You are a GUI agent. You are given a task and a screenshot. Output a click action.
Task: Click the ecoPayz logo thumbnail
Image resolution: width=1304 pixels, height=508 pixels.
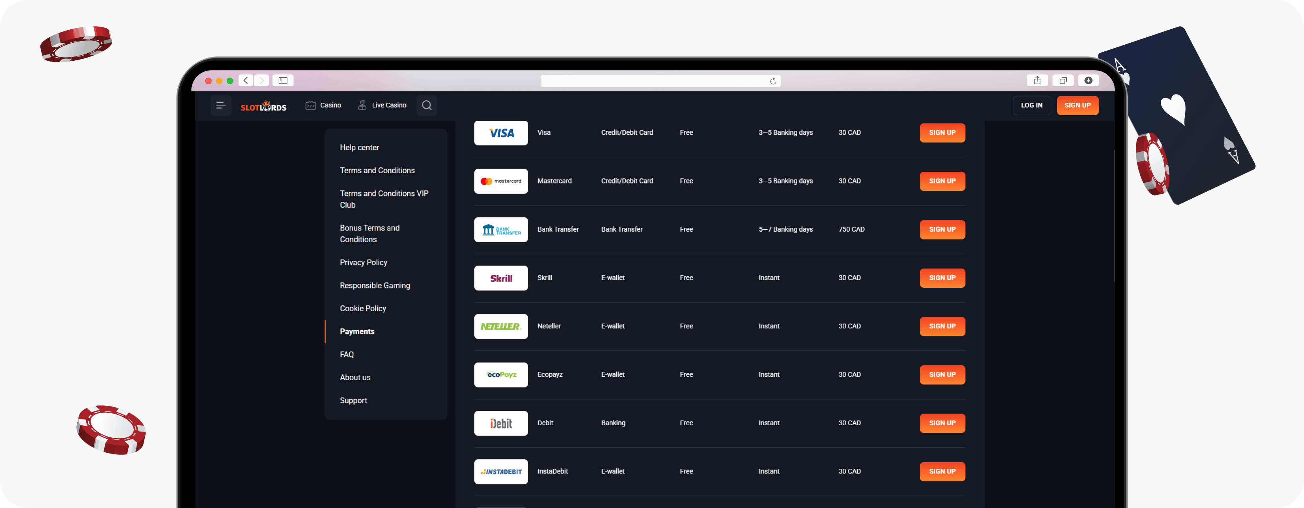[501, 375]
